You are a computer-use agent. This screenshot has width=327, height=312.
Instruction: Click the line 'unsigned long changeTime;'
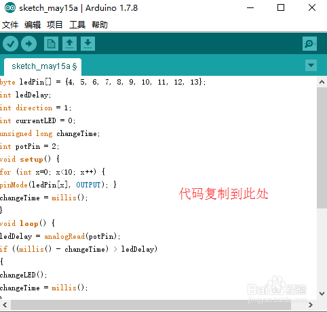(50, 133)
